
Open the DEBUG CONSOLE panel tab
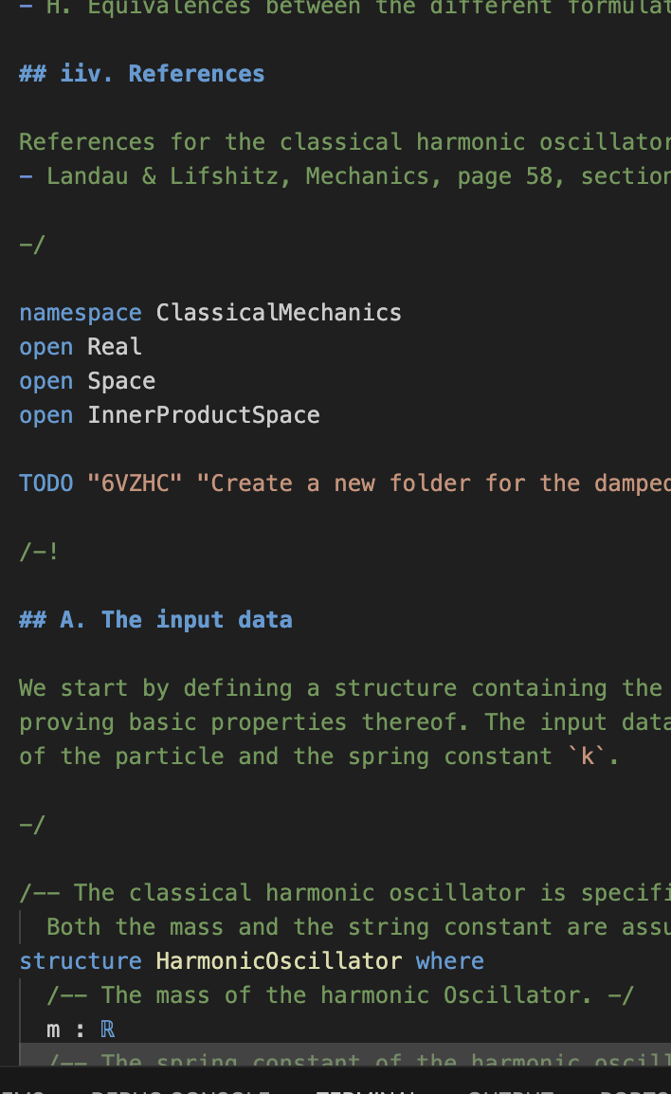[180, 1090]
